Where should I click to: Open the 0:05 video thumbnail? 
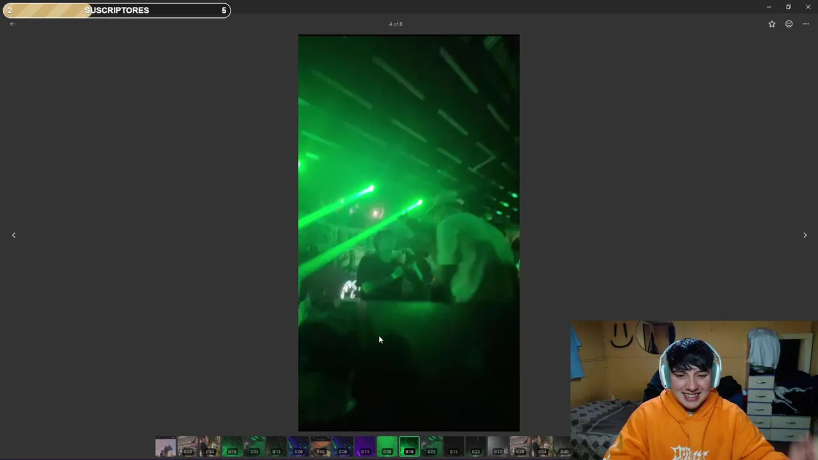pos(321,447)
